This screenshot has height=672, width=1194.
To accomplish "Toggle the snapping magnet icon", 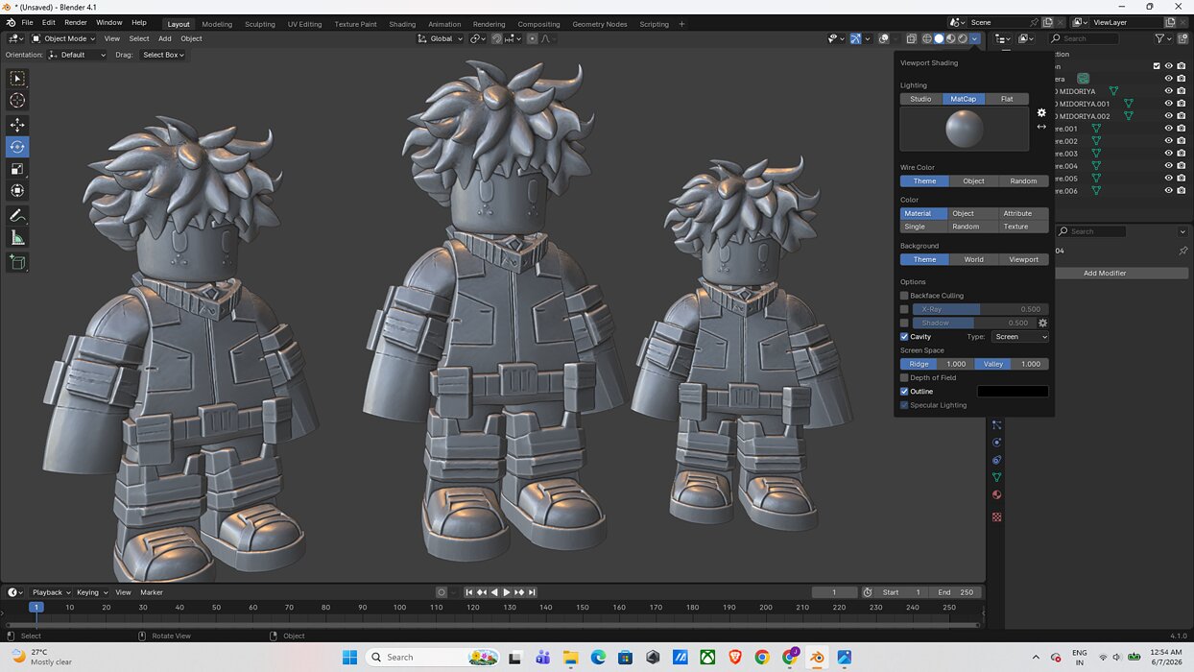I will (496, 38).
